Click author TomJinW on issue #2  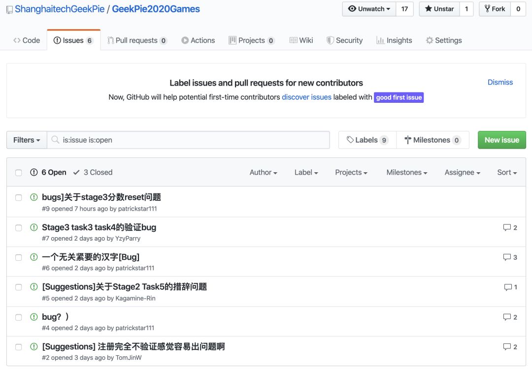[x=129, y=357]
